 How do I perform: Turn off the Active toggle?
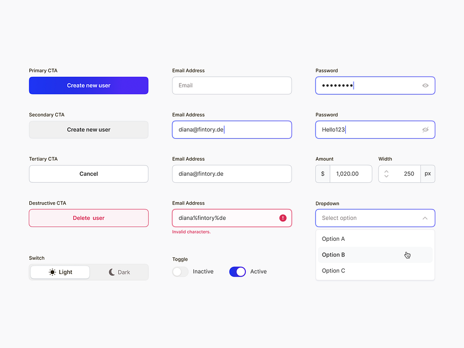click(238, 272)
